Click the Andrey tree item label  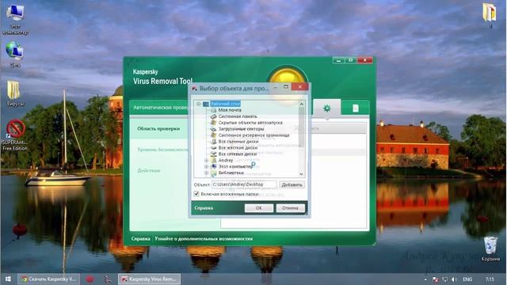225,160
